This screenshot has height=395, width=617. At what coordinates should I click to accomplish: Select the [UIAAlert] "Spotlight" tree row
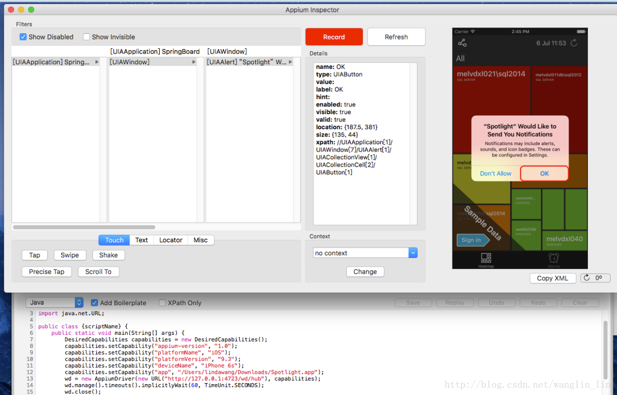250,62
